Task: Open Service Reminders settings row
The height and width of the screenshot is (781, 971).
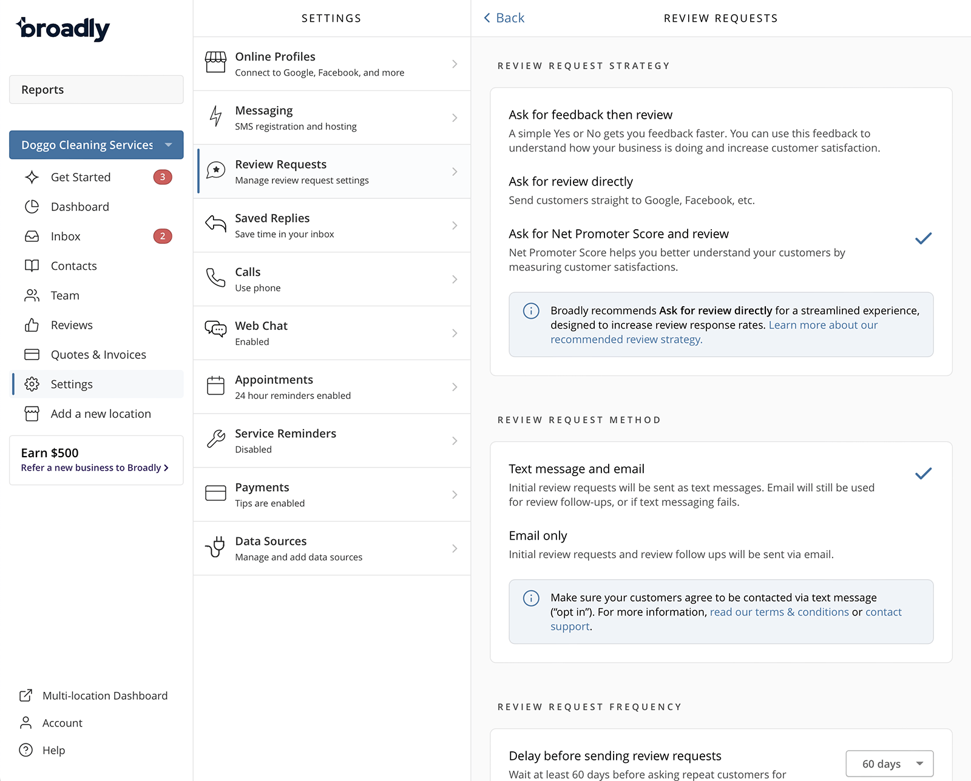Action: (332, 441)
